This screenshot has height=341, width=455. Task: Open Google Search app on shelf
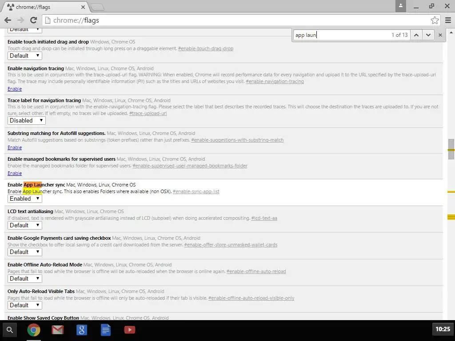[82, 330]
